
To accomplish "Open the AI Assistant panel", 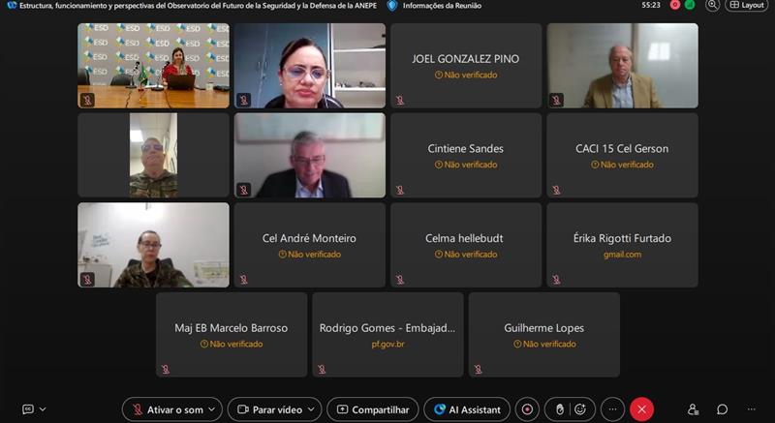I will click(x=467, y=409).
